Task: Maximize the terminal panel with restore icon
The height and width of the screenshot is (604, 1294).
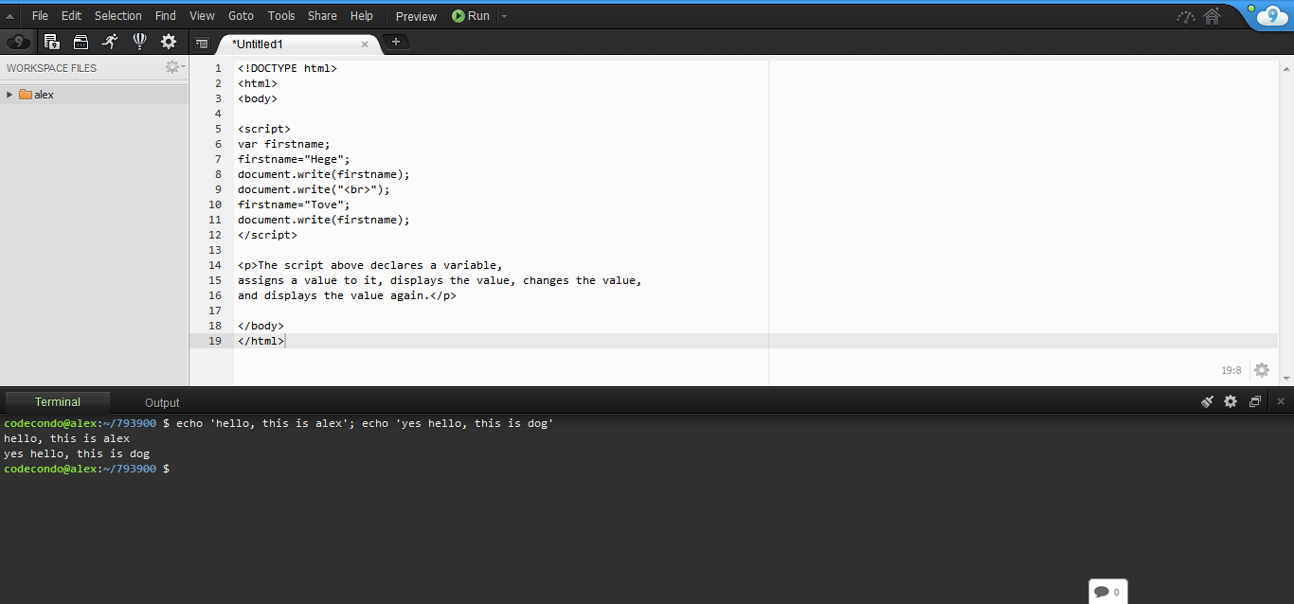Action: click(1255, 401)
